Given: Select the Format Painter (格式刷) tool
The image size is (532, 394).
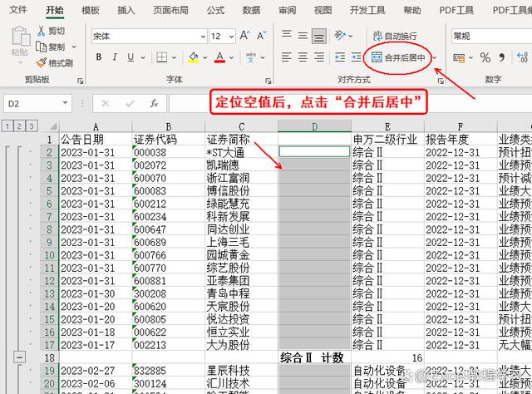Looking at the screenshot, I should click(x=54, y=63).
